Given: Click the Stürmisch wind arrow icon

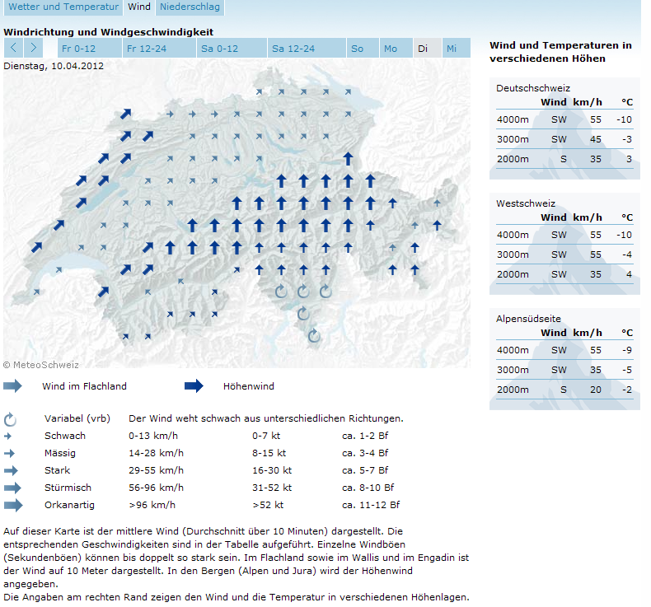Looking at the screenshot, I should [x=12, y=488].
